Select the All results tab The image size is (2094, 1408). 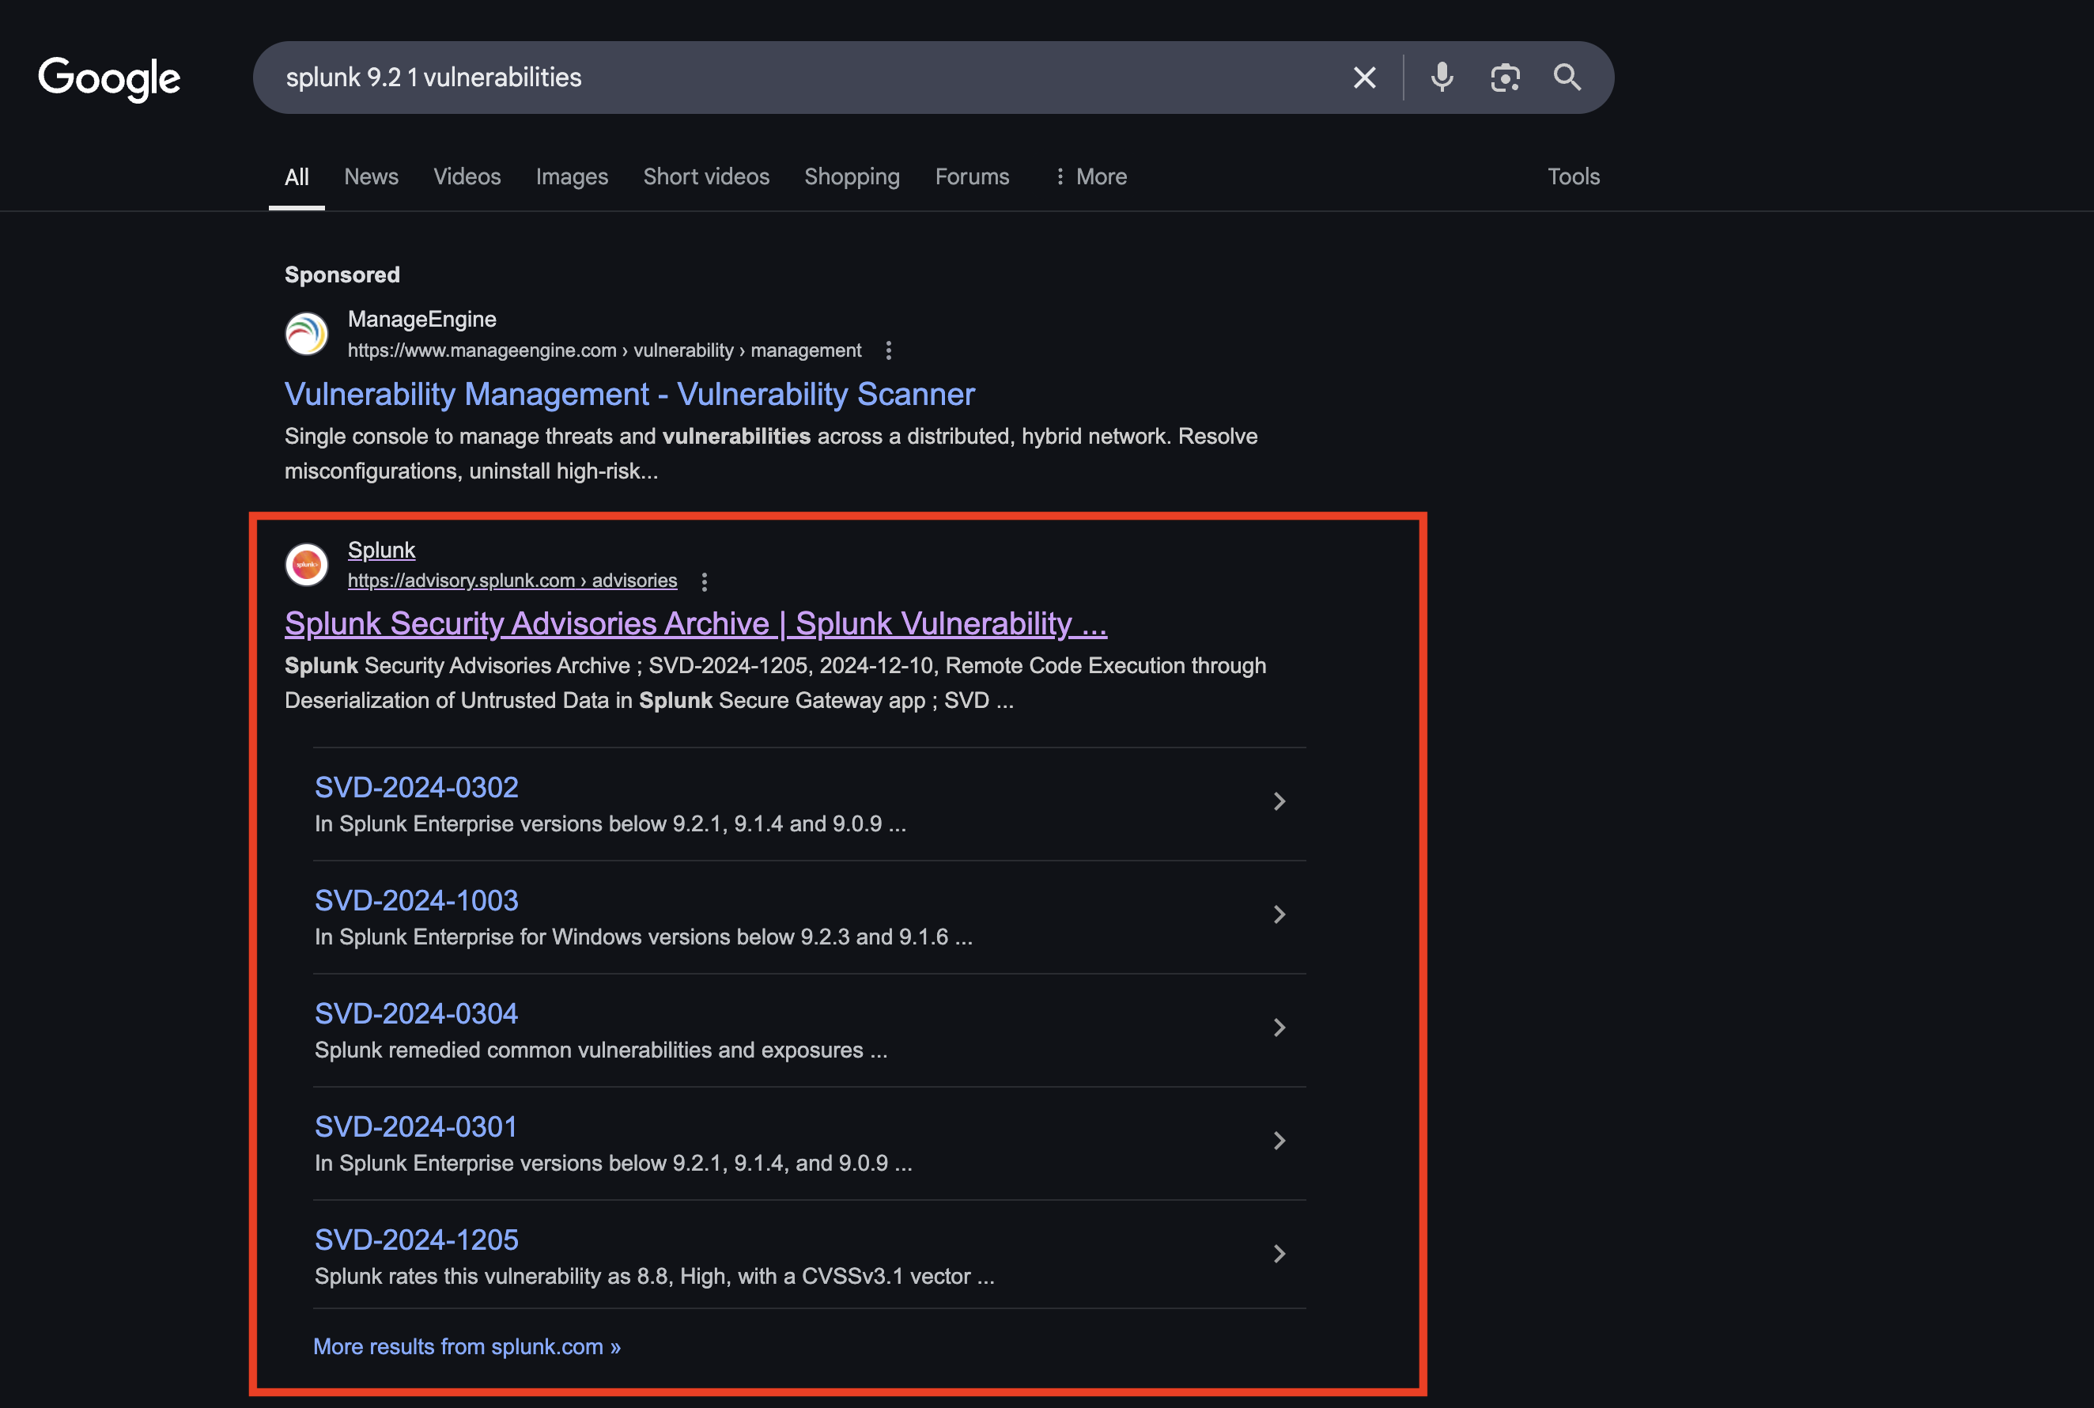point(297,177)
